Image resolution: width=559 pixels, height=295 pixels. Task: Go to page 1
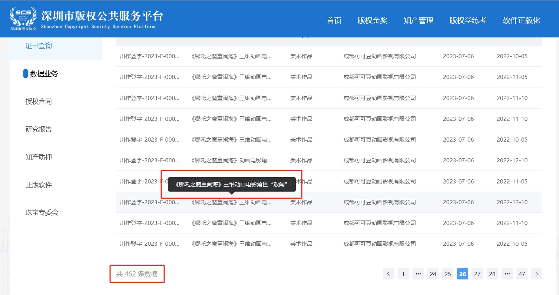(x=403, y=274)
